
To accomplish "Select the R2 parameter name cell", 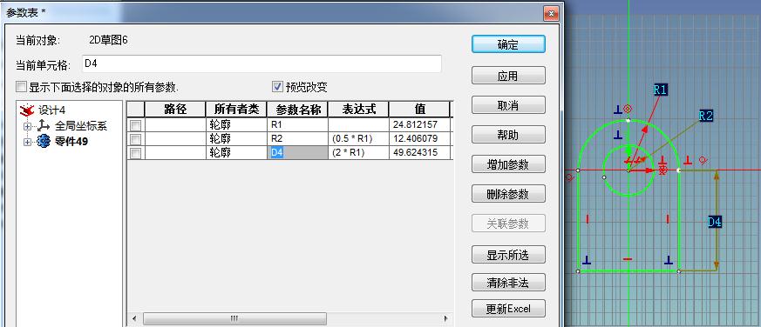I will [297, 139].
